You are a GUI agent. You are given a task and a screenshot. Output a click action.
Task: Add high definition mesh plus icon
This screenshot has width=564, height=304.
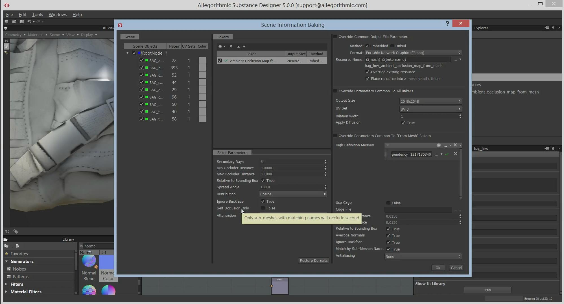[x=438, y=145]
